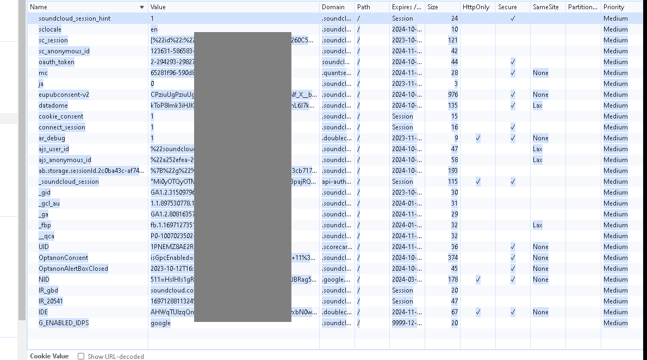The height and width of the screenshot is (360, 647).
Task: Select the sc_session cookie name
Action: pos(53,40)
